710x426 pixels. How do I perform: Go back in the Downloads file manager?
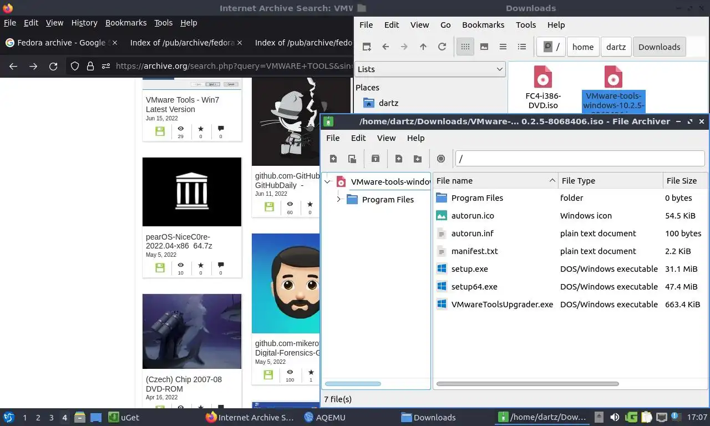coord(386,47)
